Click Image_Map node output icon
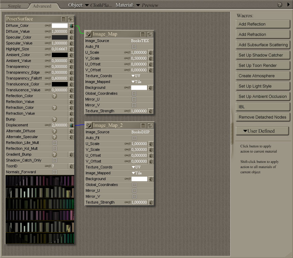Image resolution: width=293 pixels, height=258 pixels. click(x=88, y=34)
